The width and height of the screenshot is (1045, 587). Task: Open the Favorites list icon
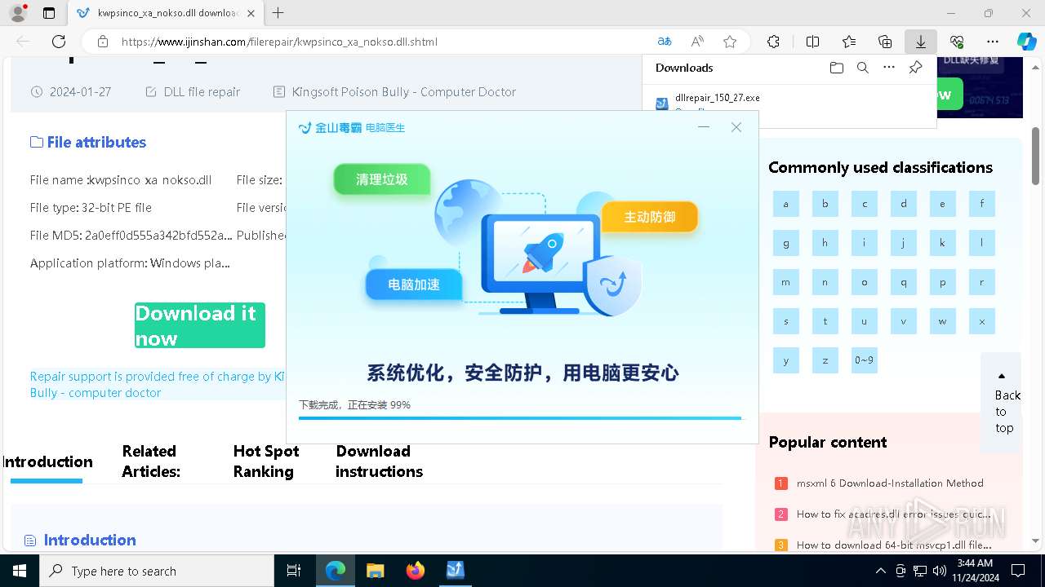click(849, 42)
